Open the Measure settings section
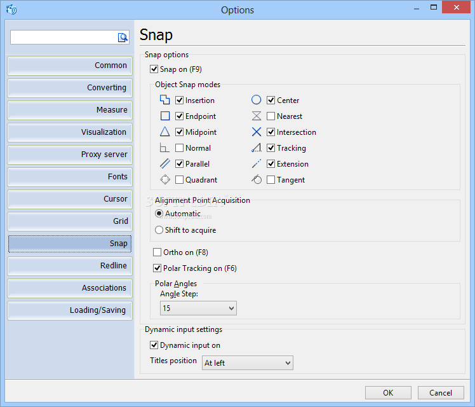The width and height of the screenshot is (475, 407). (70, 110)
